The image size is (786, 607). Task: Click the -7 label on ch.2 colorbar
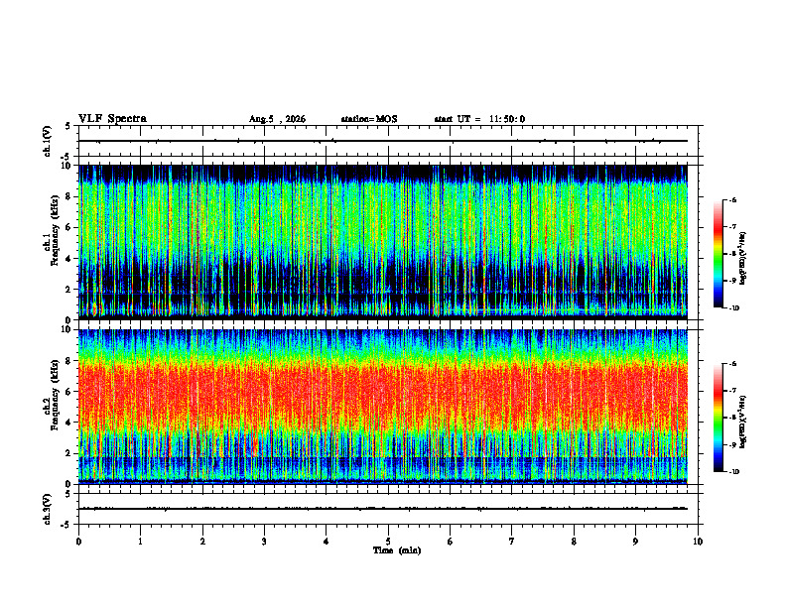click(x=732, y=391)
